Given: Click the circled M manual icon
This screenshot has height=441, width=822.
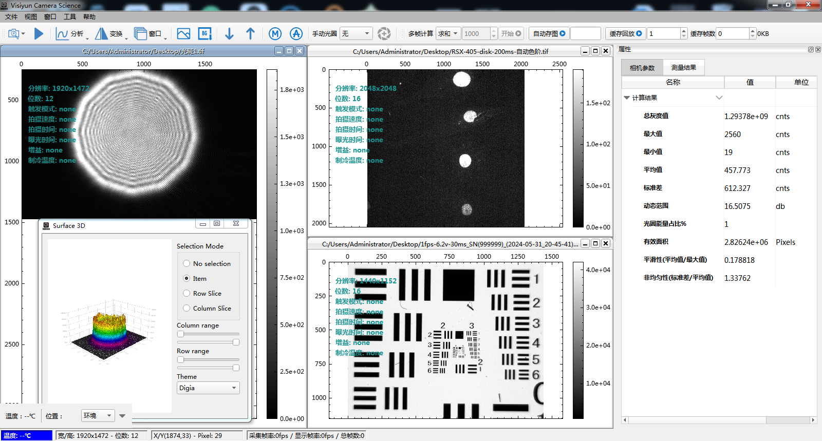Looking at the screenshot, I should (x=275, y=34).
